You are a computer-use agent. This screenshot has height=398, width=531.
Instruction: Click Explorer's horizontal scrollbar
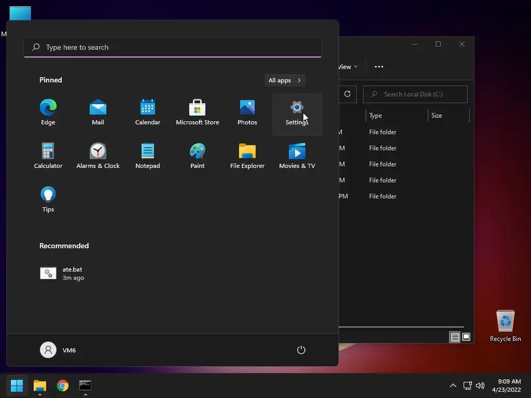tap(401, 327)
